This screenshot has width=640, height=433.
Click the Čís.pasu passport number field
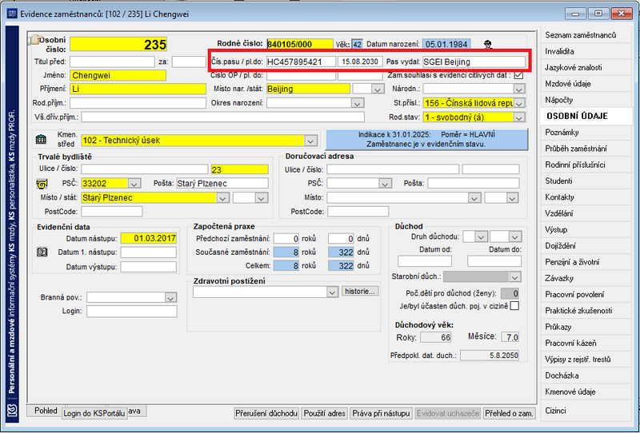301,62
